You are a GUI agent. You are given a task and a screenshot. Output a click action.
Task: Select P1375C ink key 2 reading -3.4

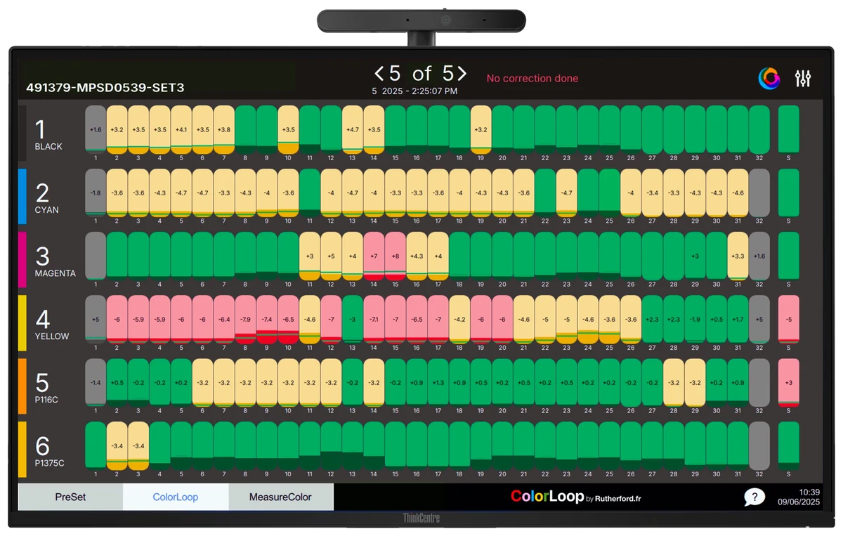117,445
